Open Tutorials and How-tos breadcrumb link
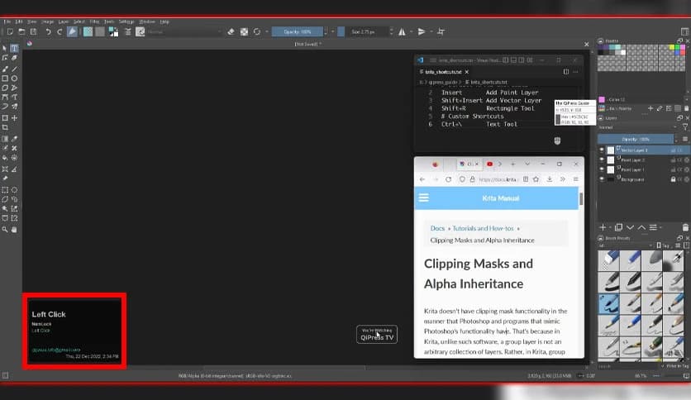This screenshot has width=691, height=400. (487, 228)
